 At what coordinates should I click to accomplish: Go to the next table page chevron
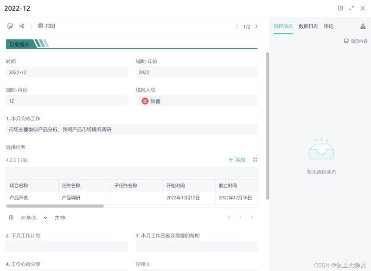point(252,217)
